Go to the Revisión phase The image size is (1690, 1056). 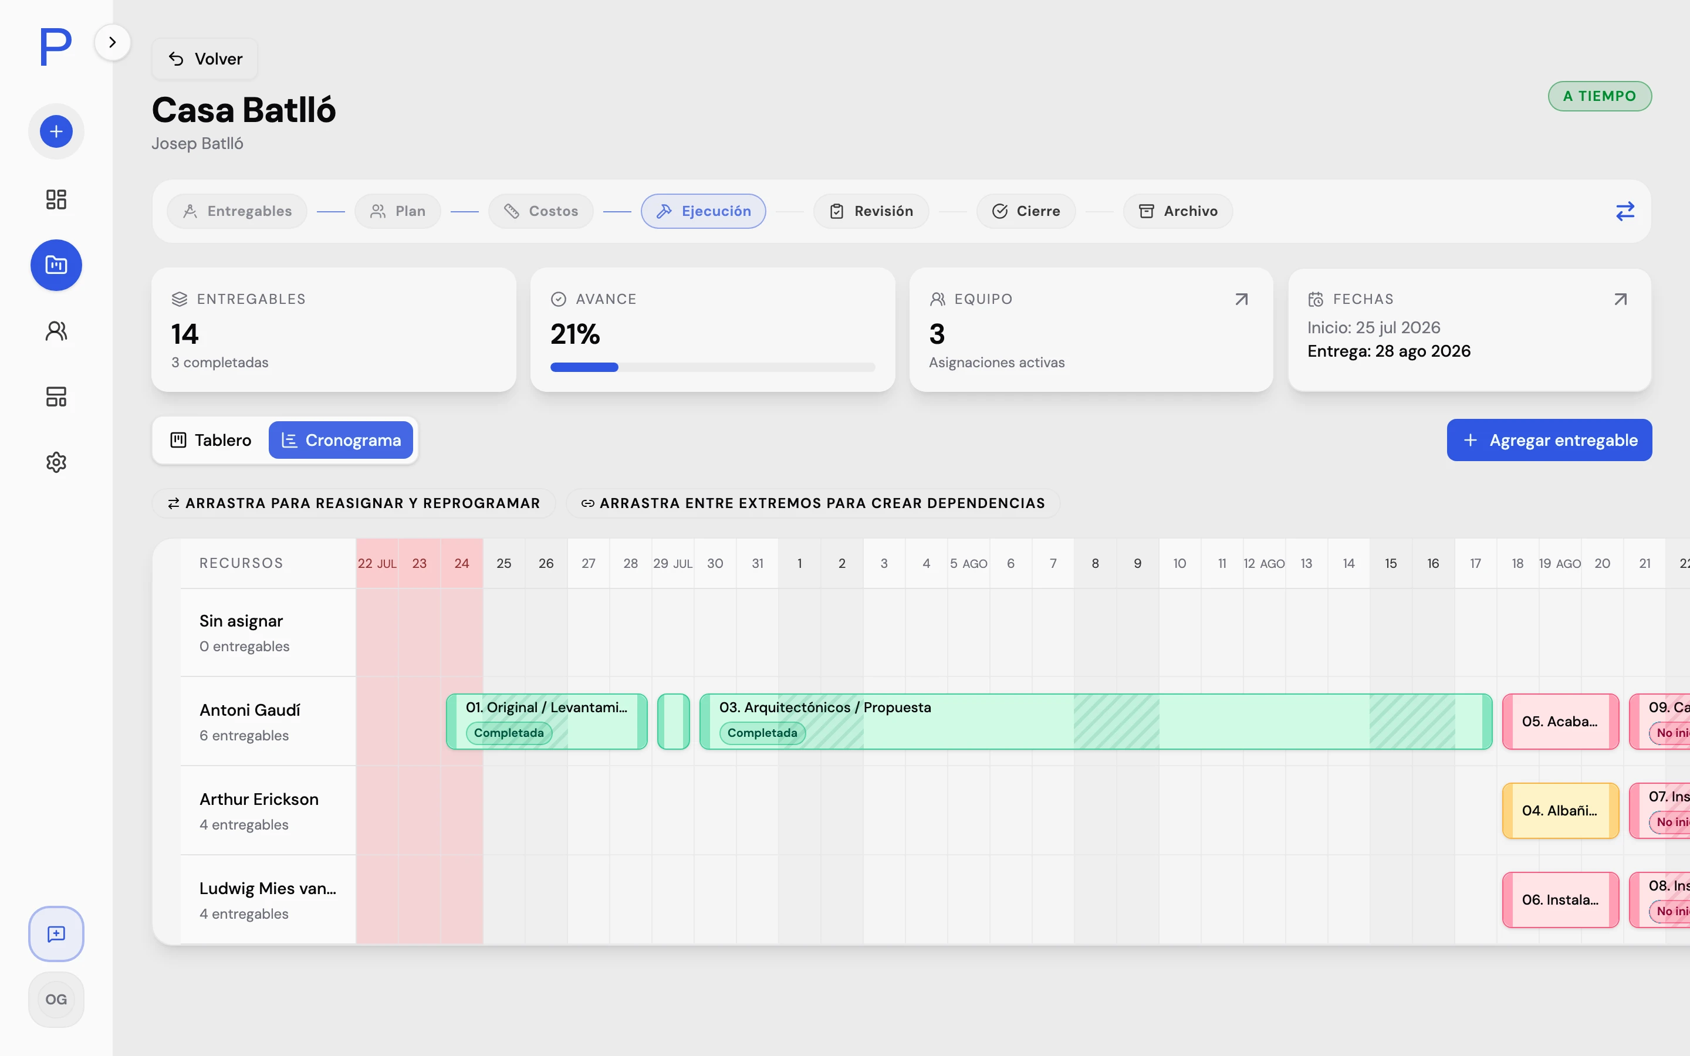[871, 211]
